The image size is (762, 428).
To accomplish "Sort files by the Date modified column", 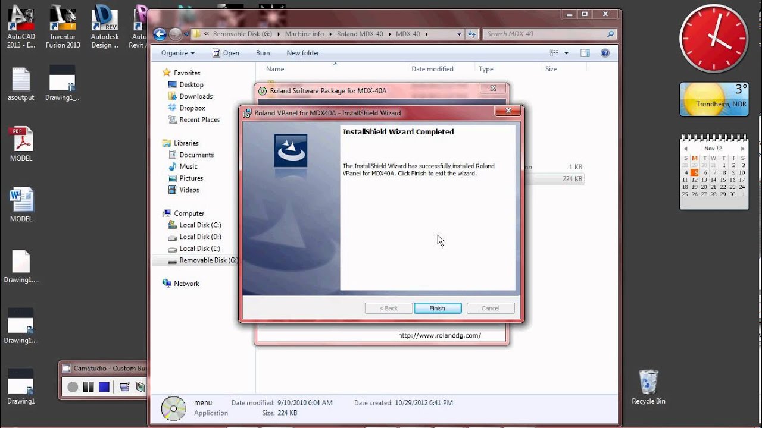I will [432, 69].
